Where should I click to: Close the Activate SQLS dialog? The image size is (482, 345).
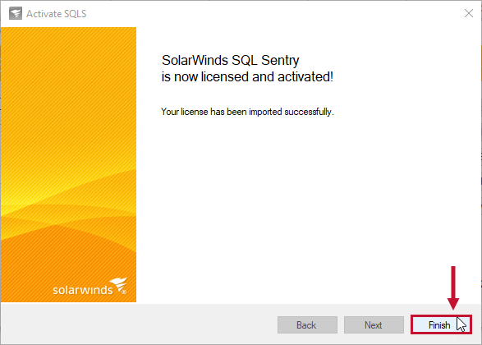click(x=469, y=13)
